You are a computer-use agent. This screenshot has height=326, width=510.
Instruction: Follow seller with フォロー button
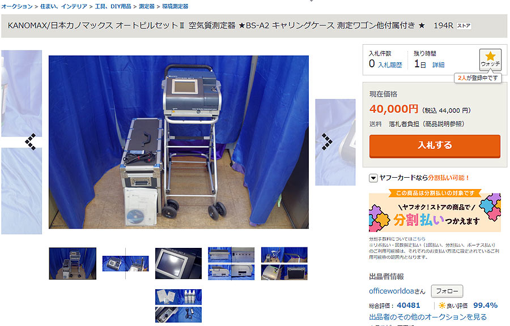coord(447,291)
